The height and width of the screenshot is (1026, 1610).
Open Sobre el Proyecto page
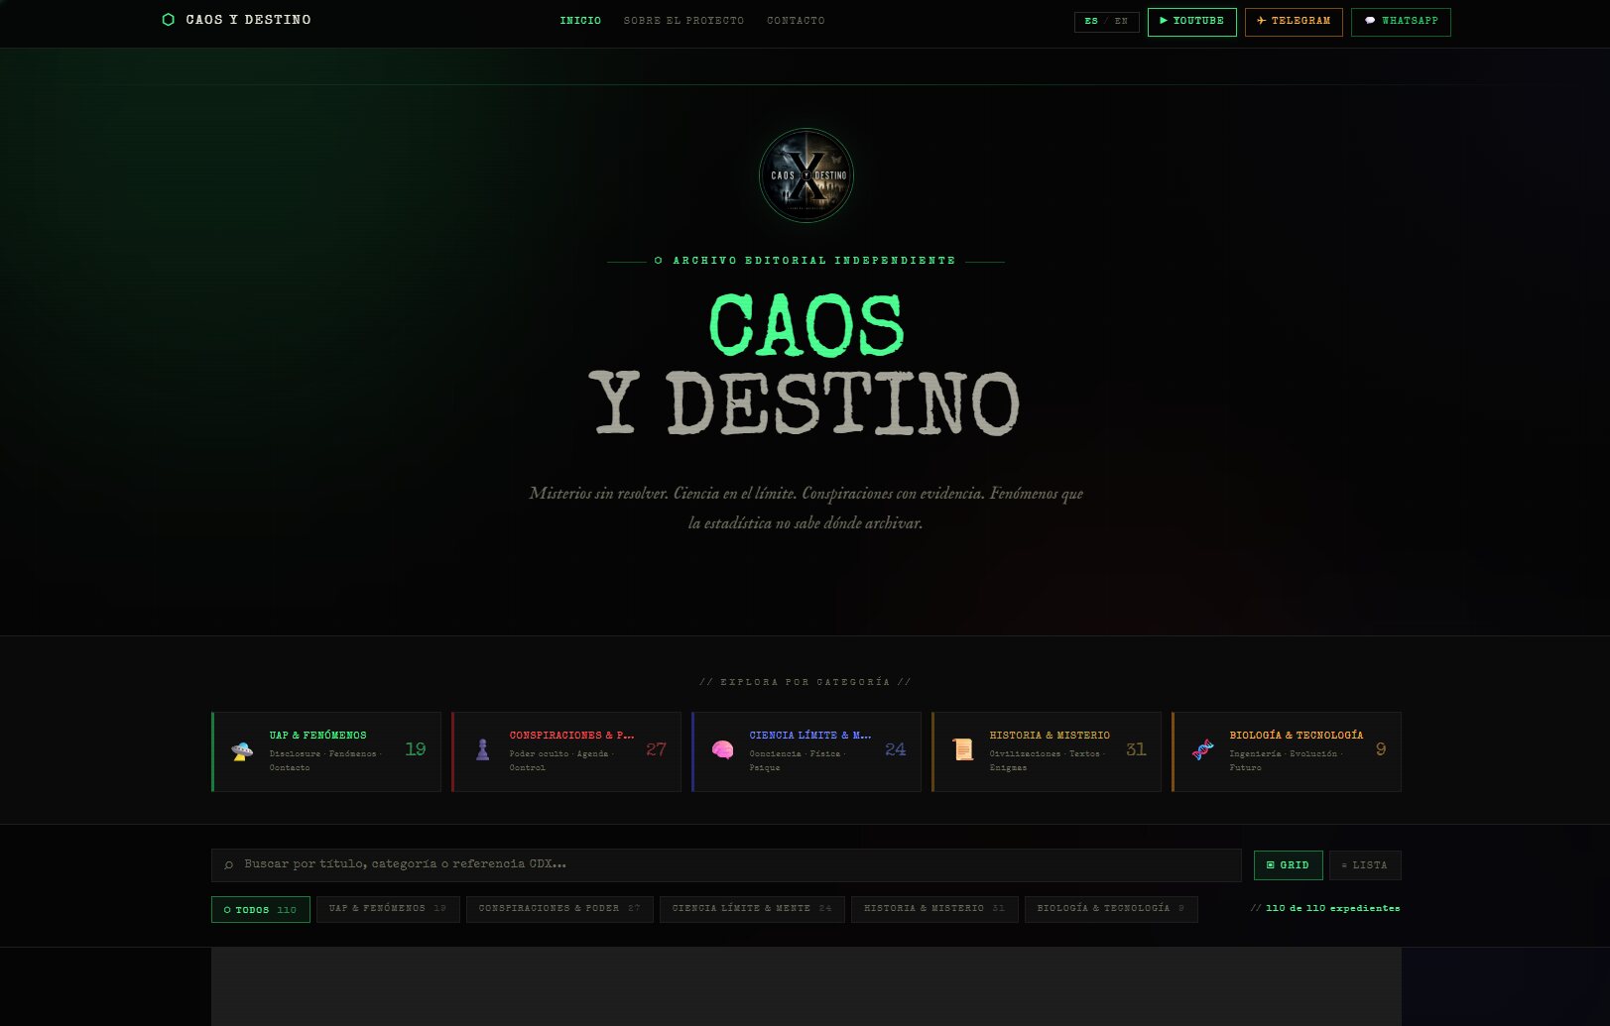[683, 21]
